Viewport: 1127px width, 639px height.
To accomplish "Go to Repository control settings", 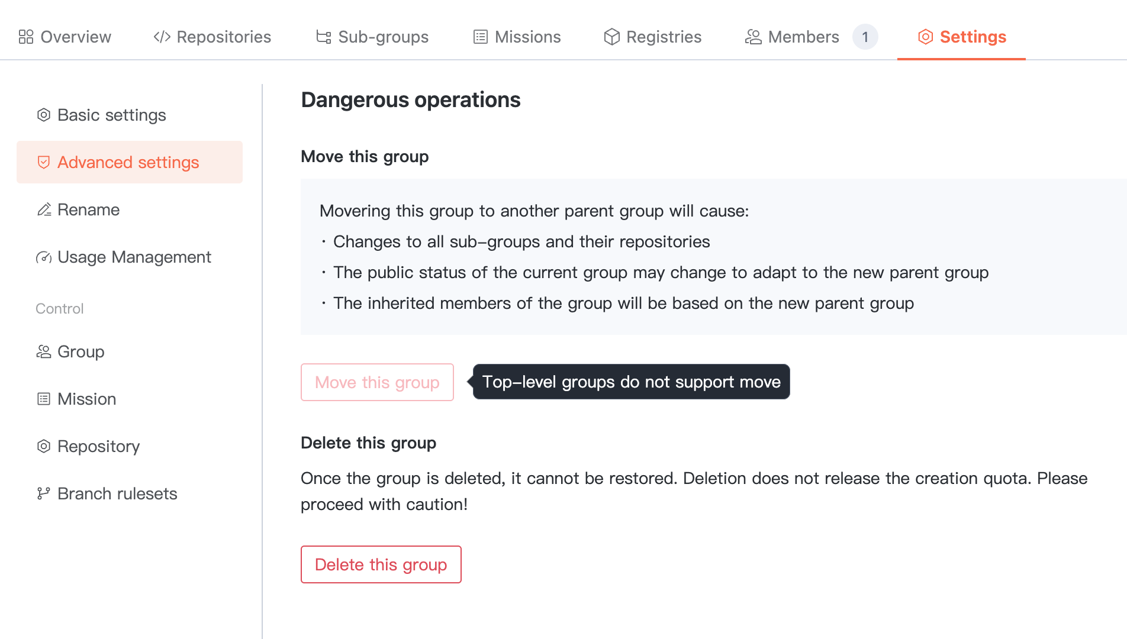I will click(98, 446).
